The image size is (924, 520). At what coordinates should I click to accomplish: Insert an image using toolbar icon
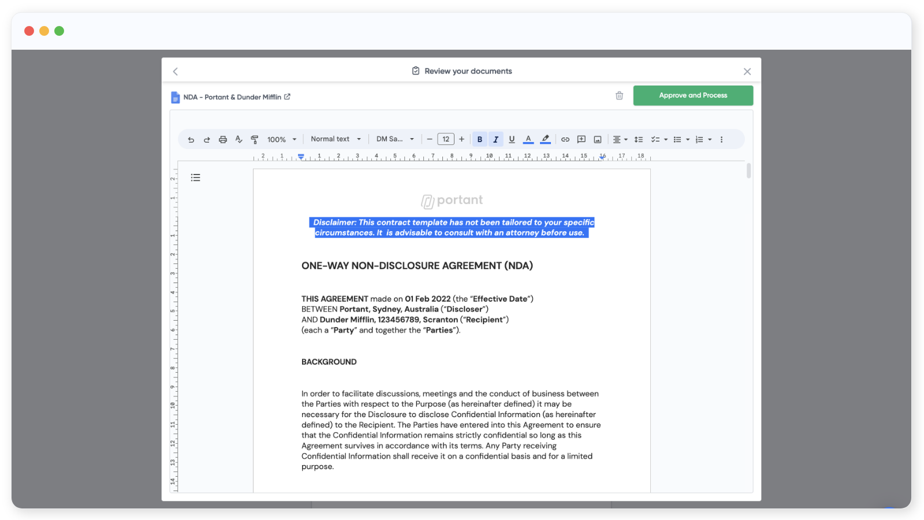[x=598, y=140]
